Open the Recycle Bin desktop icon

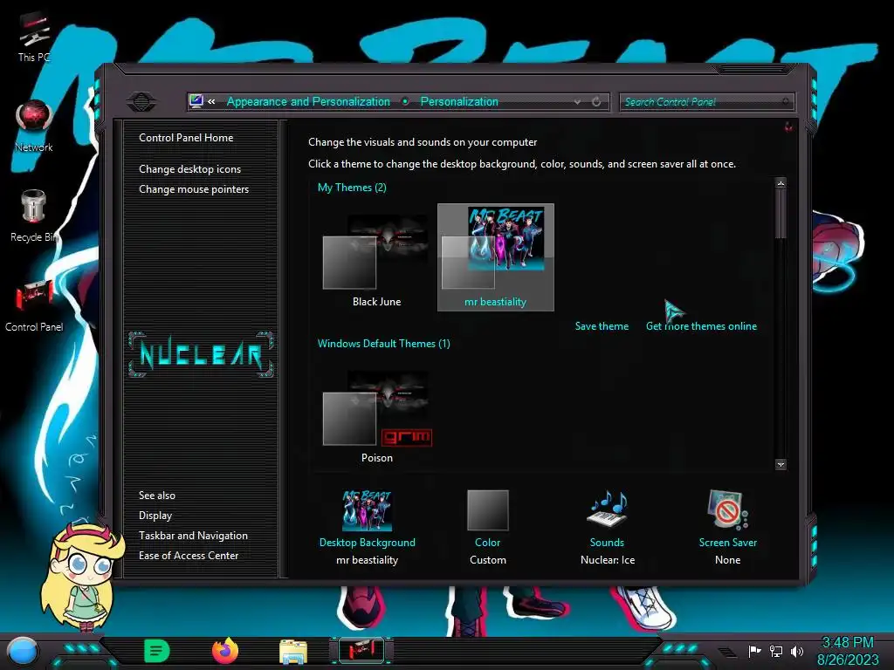[x=34, y=216]
